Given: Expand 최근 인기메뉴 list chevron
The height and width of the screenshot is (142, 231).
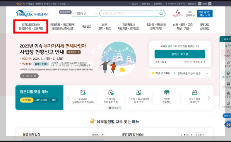Looking at the screenshot, I should 207,74.
